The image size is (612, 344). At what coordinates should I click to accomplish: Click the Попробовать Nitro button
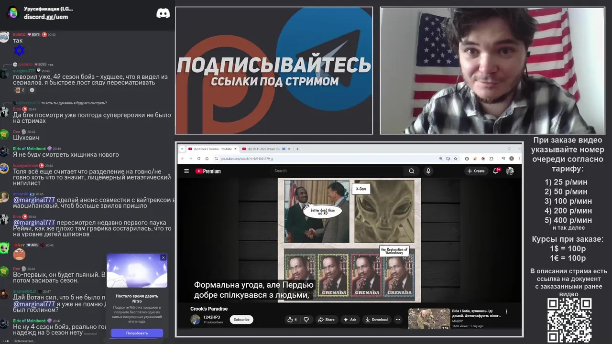point(137,333)
